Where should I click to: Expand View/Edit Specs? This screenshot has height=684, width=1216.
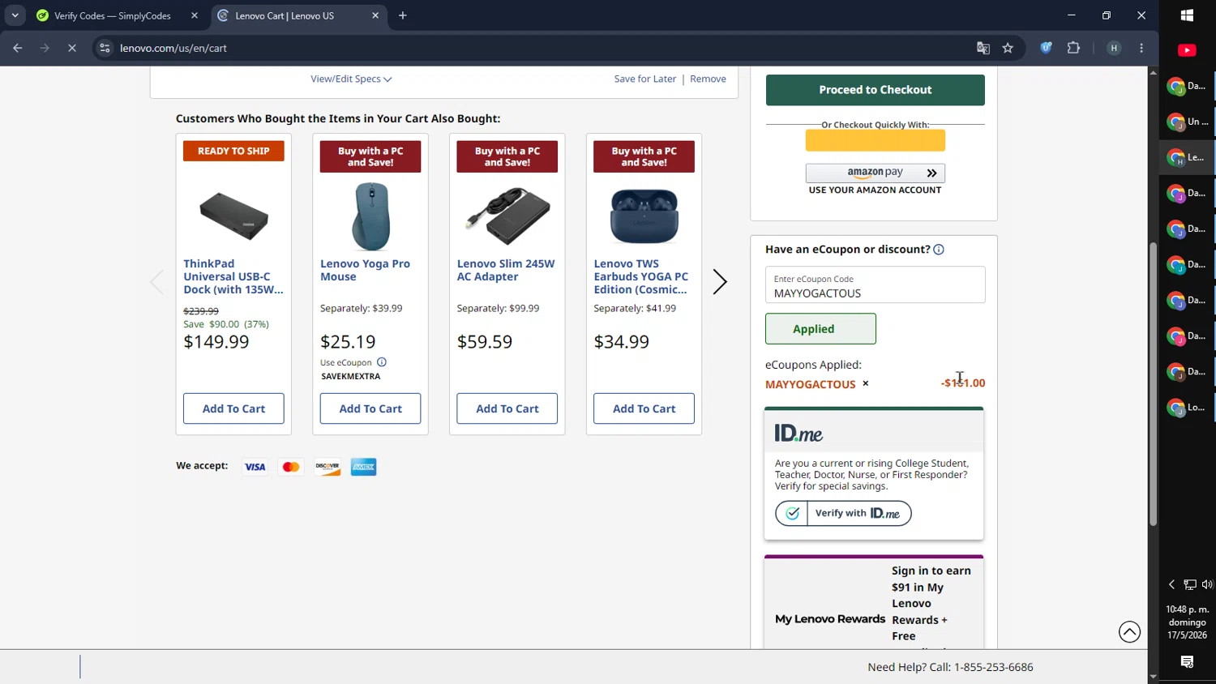pos(351,79)
